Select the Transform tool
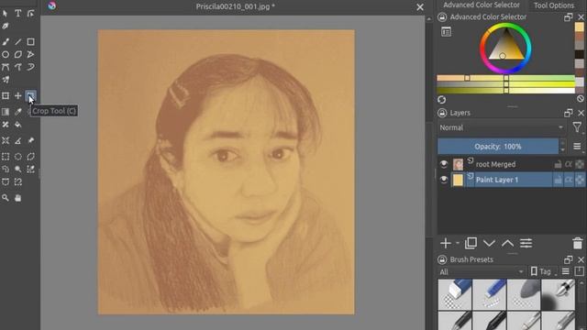This screenshot has width=587, height=330. pyautogui.click(x=6, y=95)
